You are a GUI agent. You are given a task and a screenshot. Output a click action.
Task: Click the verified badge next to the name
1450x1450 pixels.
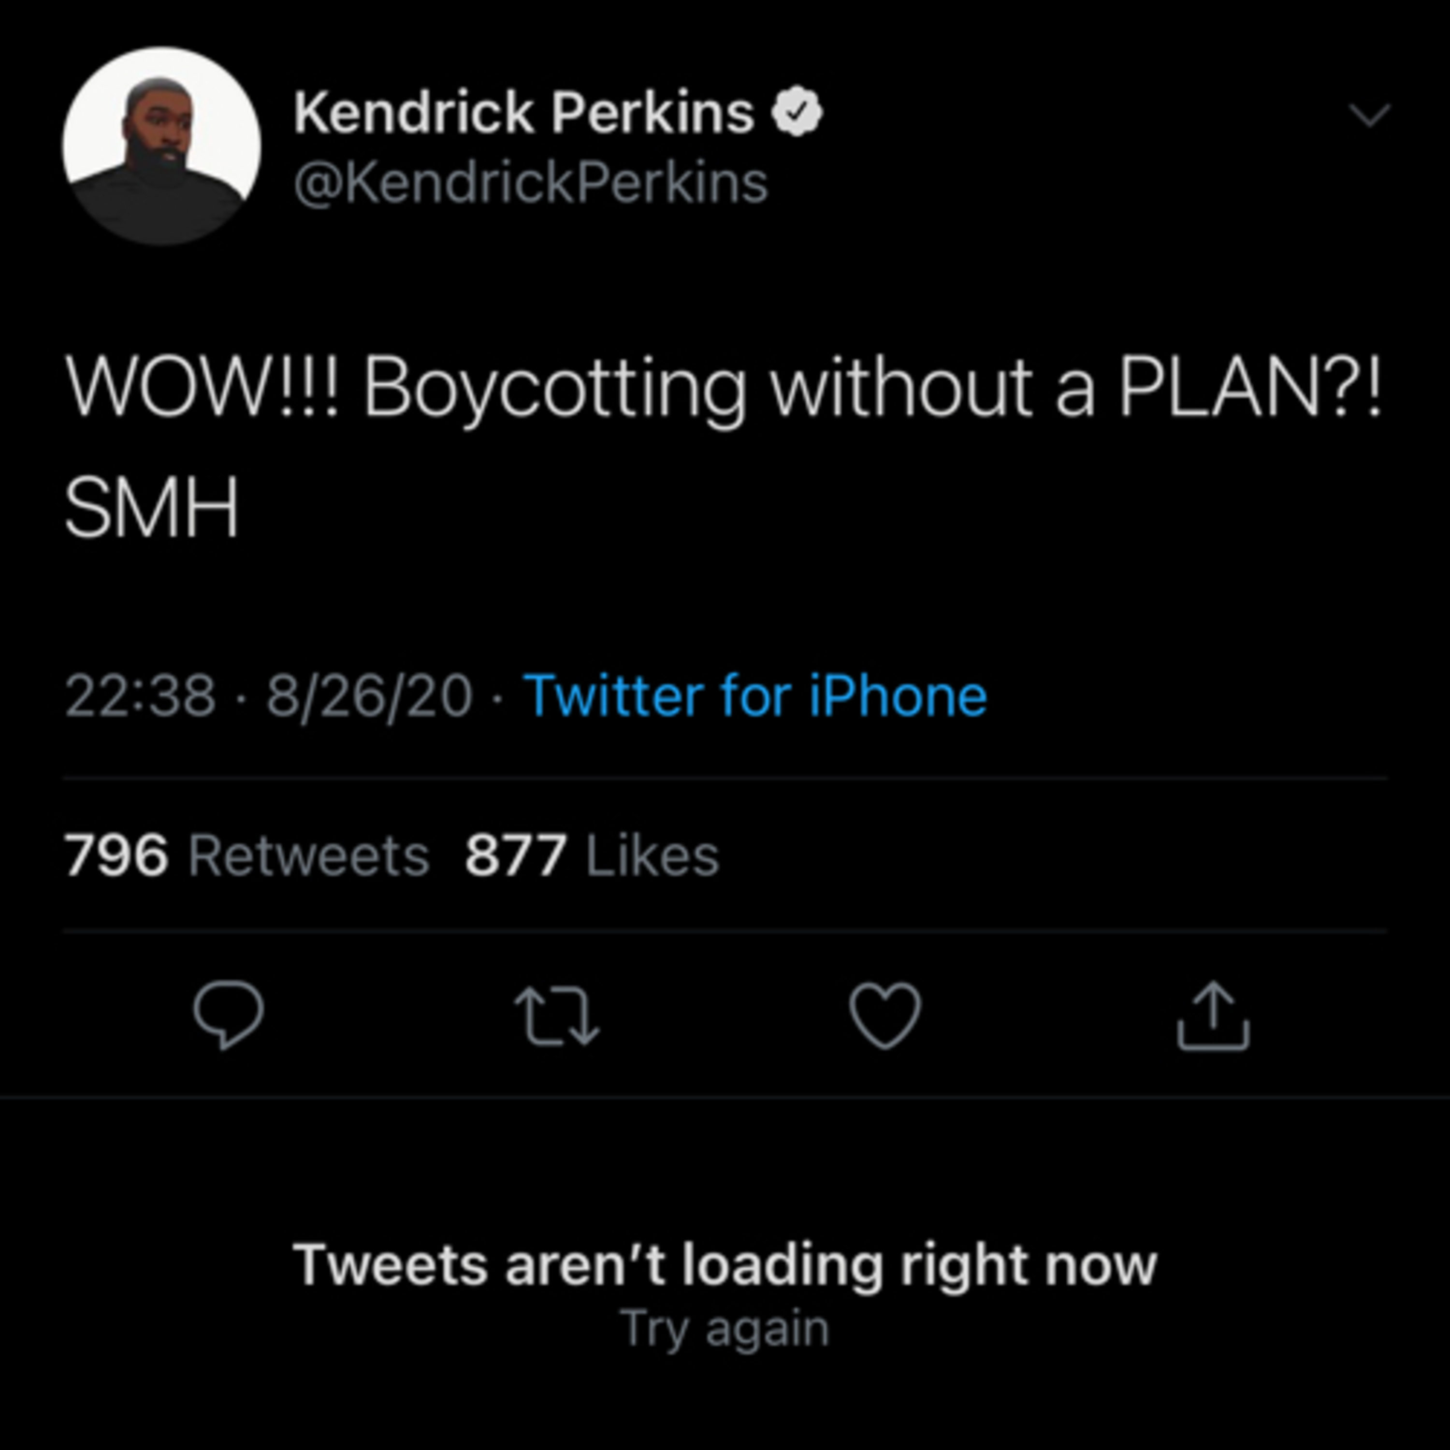[x=798, y=113]
